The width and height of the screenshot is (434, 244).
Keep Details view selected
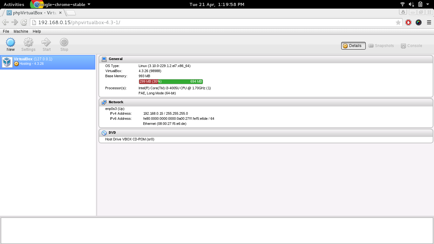(x=353, y=45)
